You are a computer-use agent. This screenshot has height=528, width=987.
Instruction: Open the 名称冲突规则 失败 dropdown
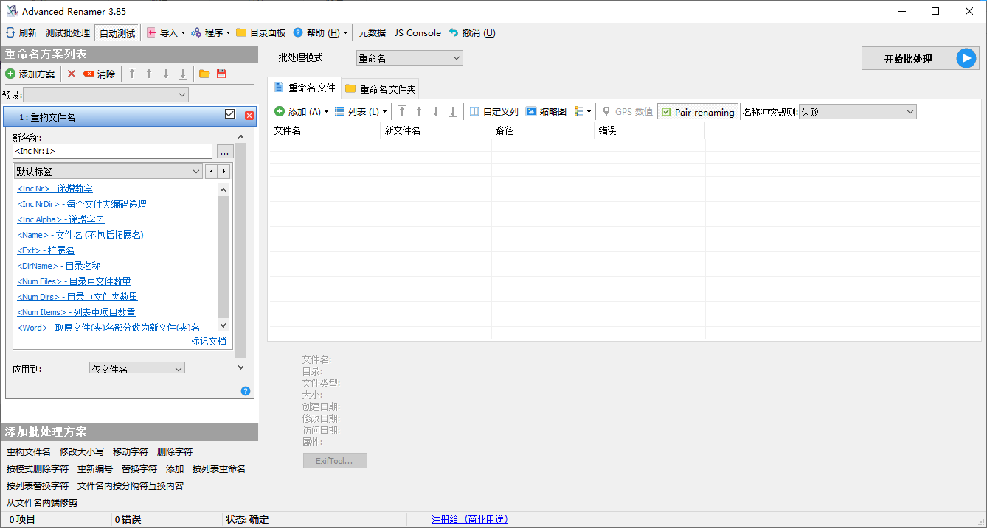point(857,112)
